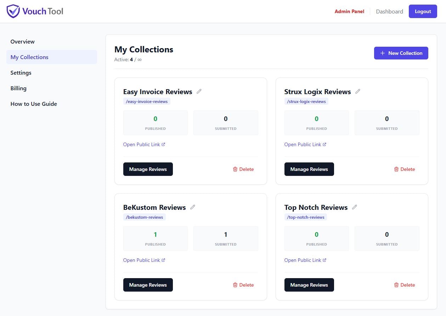Switch to the Dashboard view
The image size is (446, 316).
pyautogui.click(x=389, y=11)
